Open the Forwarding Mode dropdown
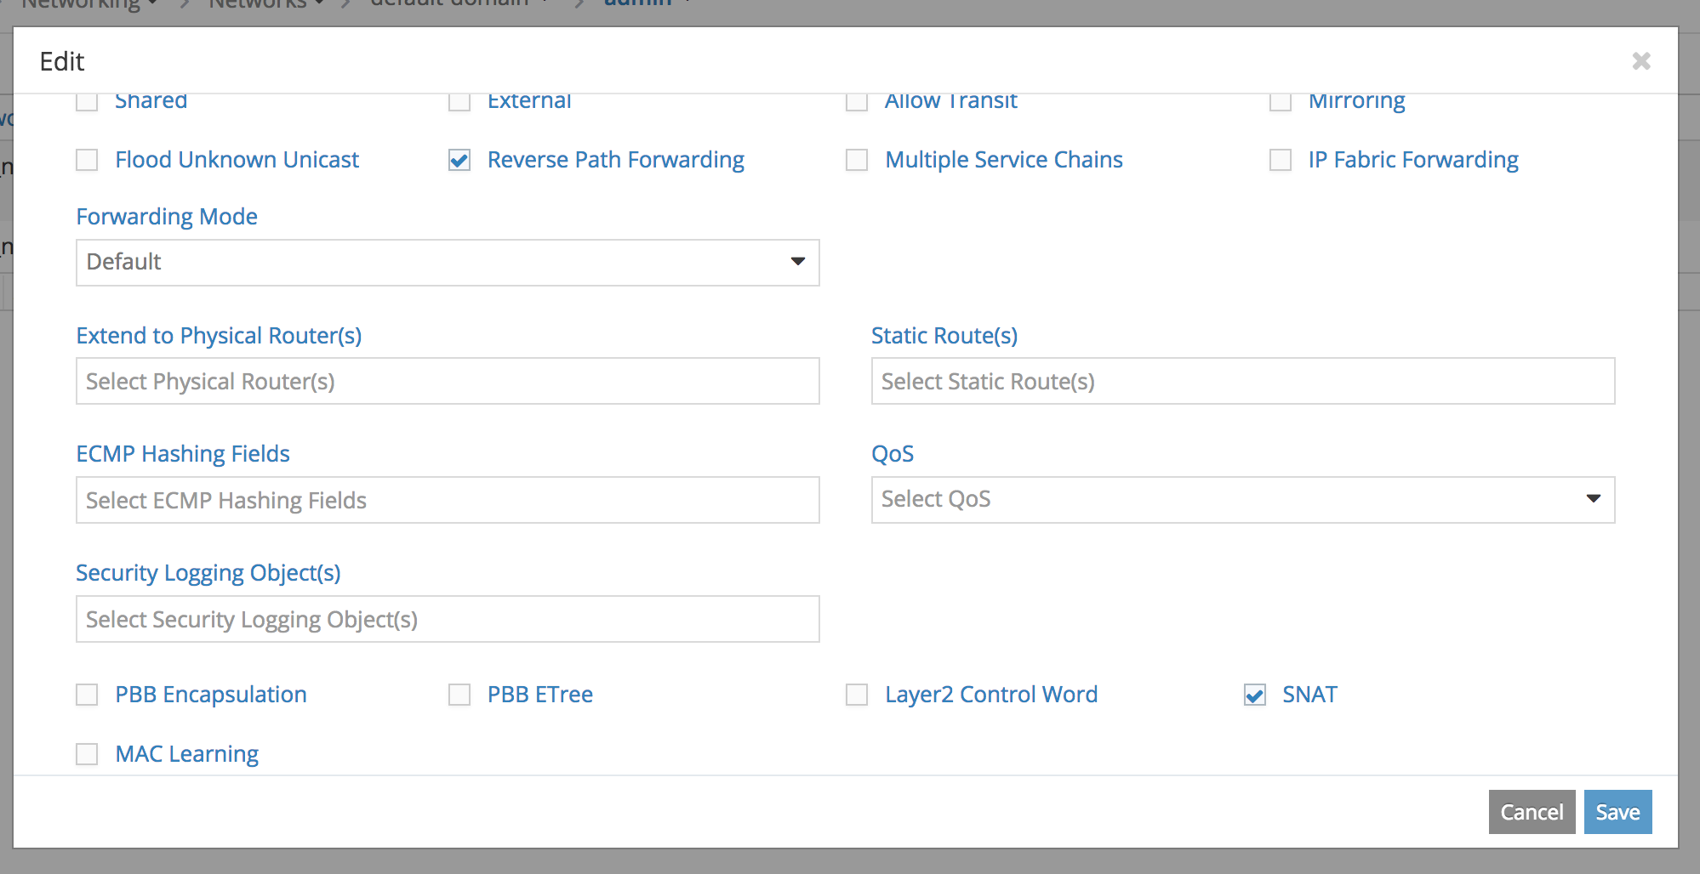 pyautogui.click(x=447, y=262)
